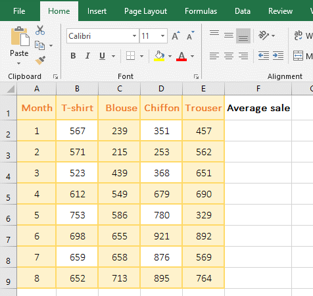Select the Month header cell
Image resolution: width=313 pixels, height=296 pixels.
(x=37, y=108)
